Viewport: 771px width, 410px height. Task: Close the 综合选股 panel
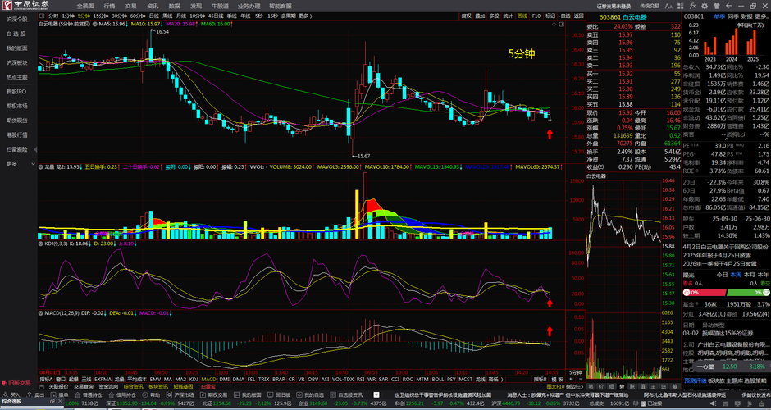[x=61, y=402]
